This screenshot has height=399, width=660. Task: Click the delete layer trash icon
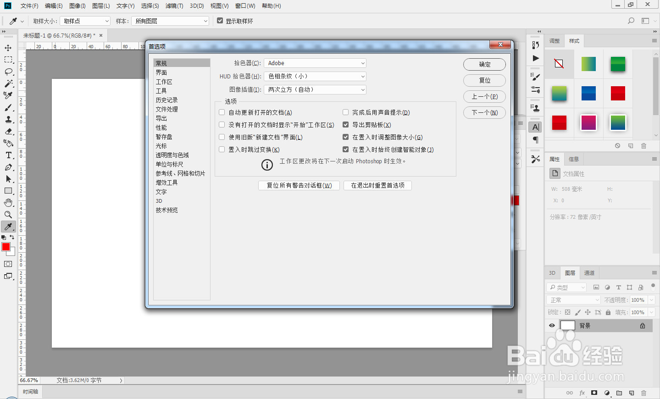coord(643,393)
